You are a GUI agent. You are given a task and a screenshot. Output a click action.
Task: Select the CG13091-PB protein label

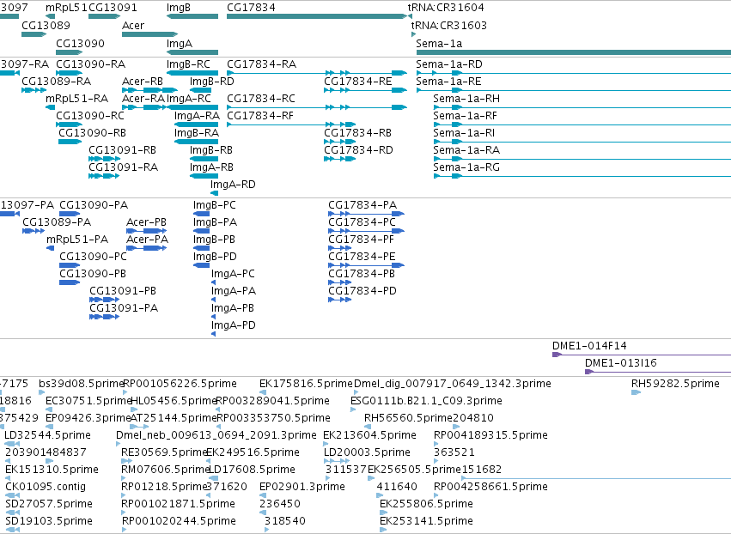pyautogui.click(x=123, y=292)
